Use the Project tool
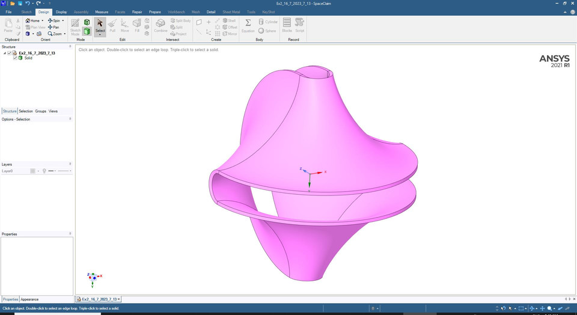Viewport: 577px width, 315px height. point(179,34)
